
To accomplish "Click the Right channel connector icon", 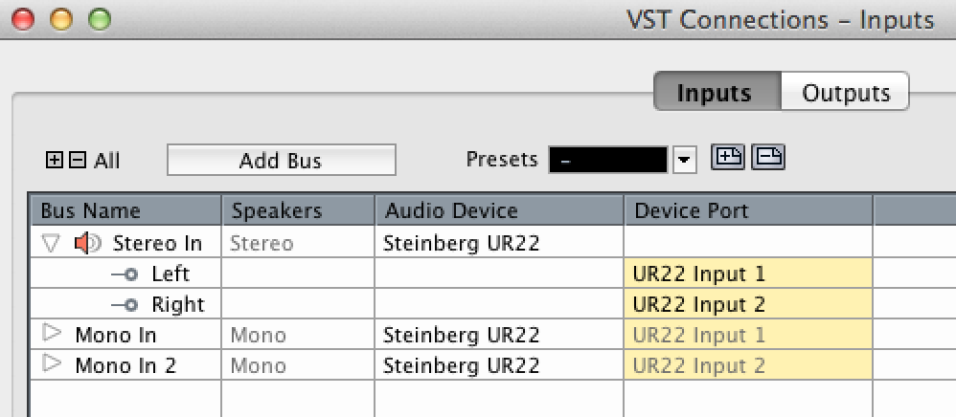I will (125, 305).
